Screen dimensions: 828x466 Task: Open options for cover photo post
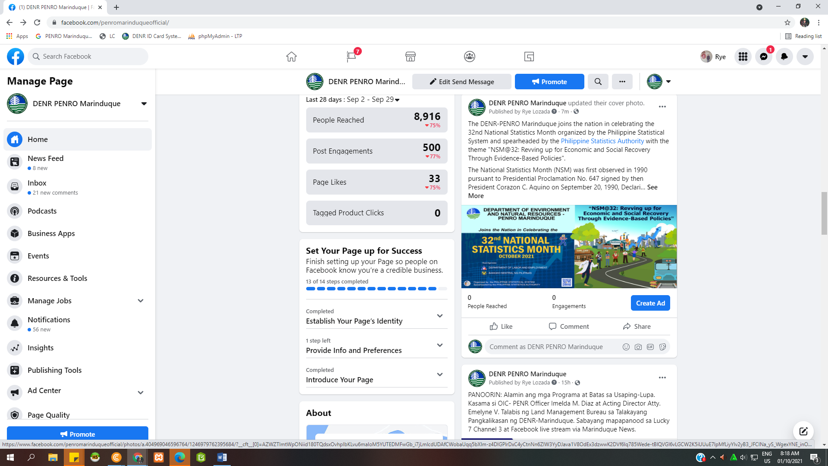coord(662,107)
